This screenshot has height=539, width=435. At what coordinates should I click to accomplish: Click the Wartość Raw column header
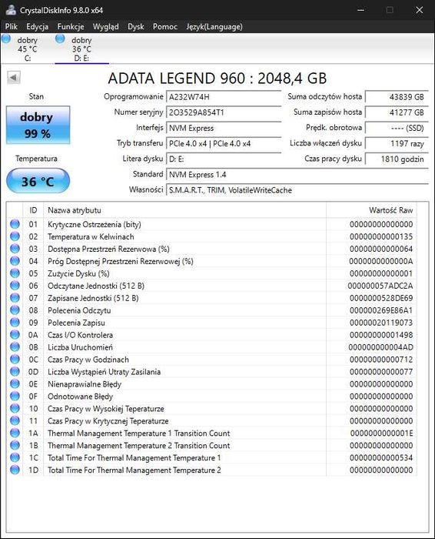tap(371, 210)
